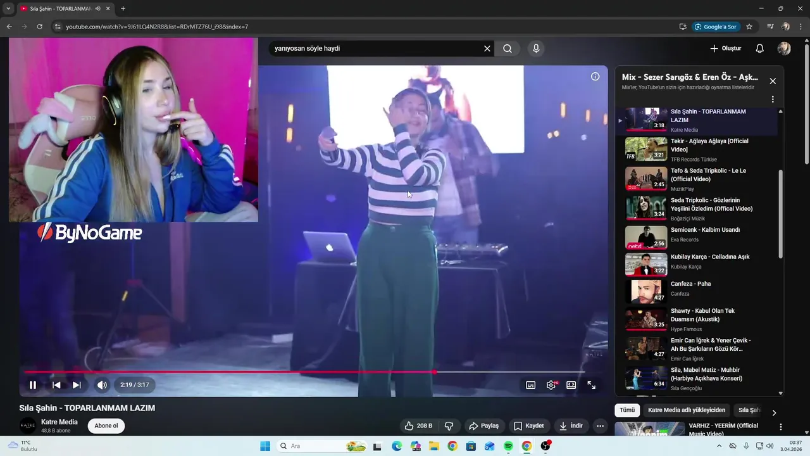Save video with Kaydet button
The height and width of the screenshot is (456, 810).
[x=528, y=426]
